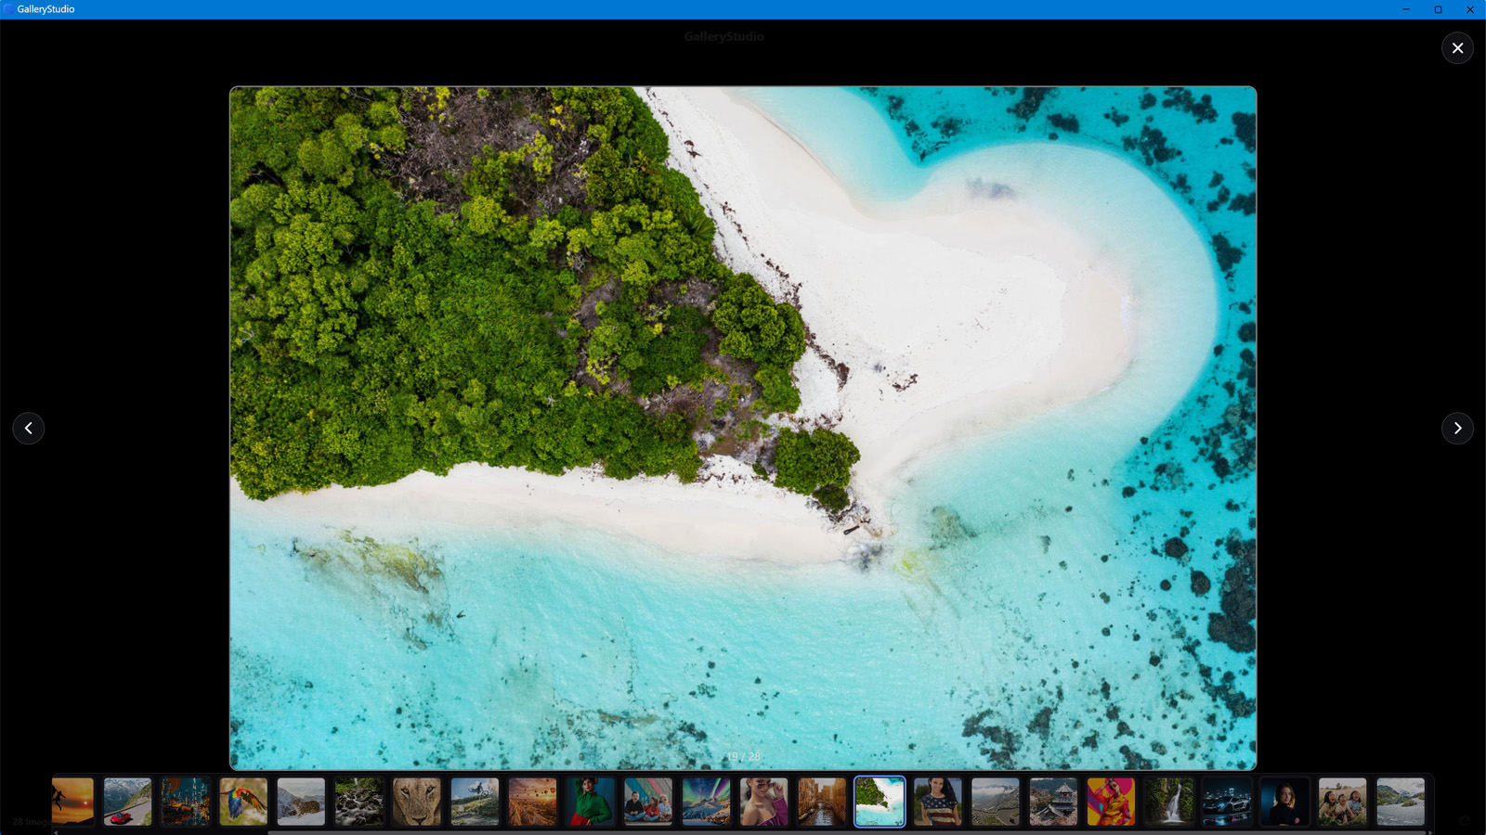Screen dimensions: 1486x835
Task: Click the 19 / 28 image counter
Action: (x=743, y=757)
